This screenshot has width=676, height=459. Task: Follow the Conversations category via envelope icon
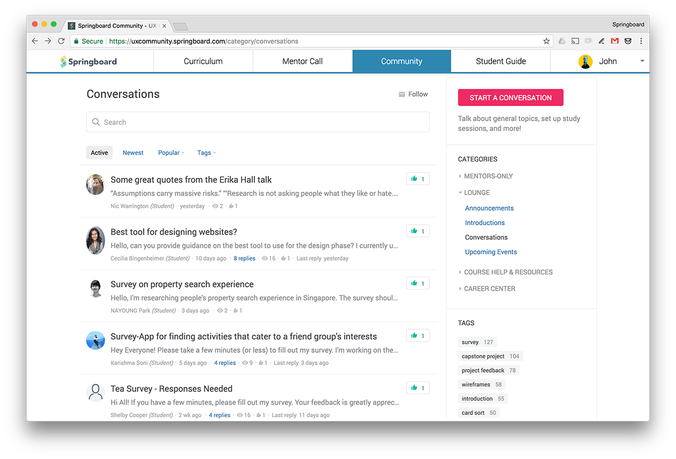401,94
